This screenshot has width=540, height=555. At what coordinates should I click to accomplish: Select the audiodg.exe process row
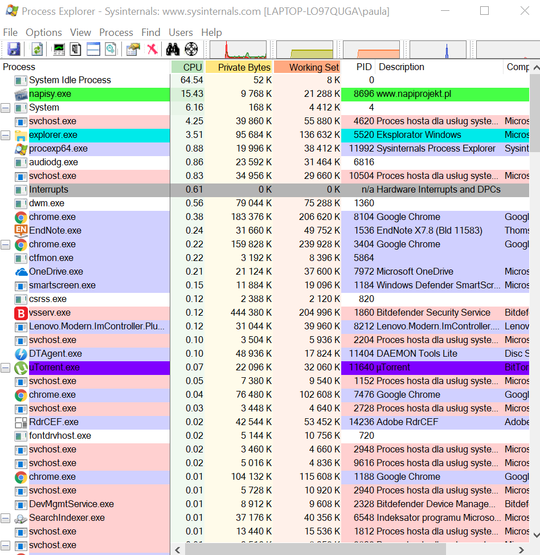click(265, 162)
